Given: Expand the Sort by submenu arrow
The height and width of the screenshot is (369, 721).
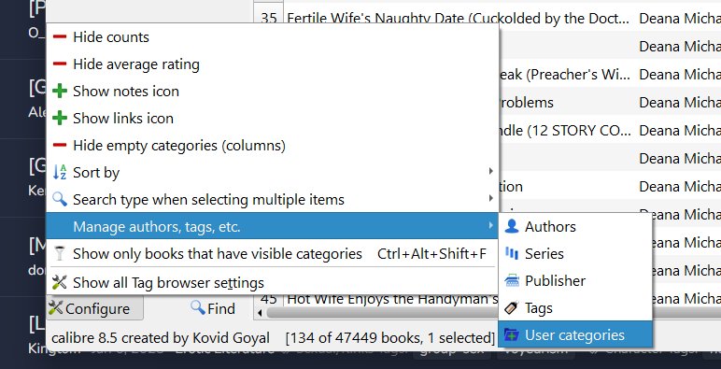Looking at the screenshot, I should click(x=491, y=172).
